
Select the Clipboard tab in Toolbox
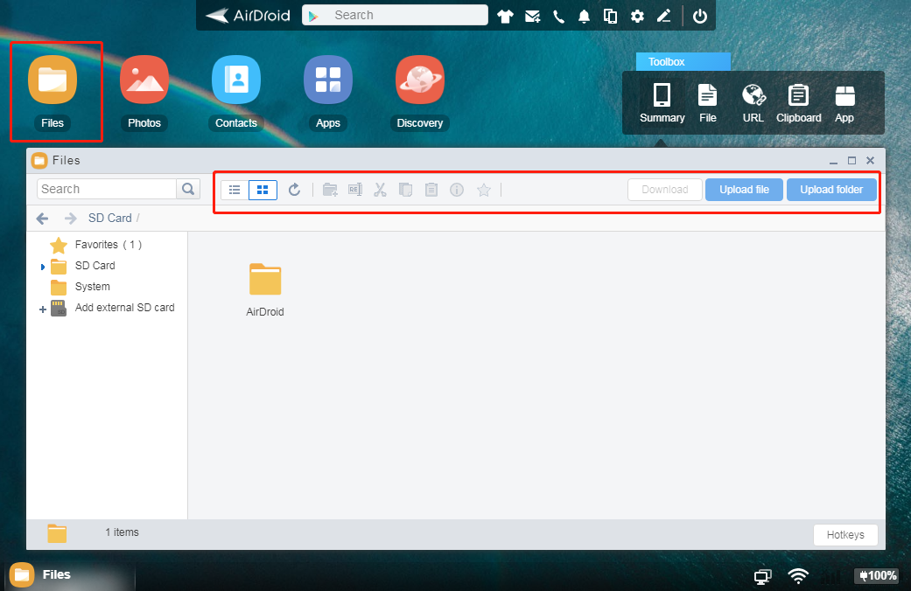798,103
